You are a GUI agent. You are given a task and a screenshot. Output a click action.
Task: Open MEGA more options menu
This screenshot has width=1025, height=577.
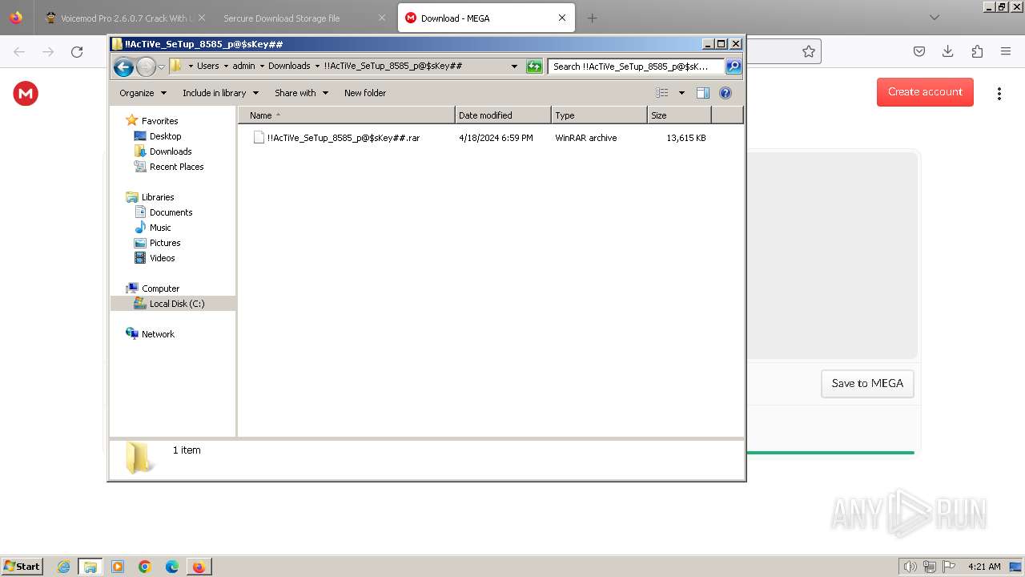pos(999,93)
